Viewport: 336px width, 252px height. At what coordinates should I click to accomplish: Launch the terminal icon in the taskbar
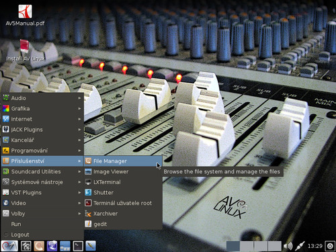[x=78, y=246]
